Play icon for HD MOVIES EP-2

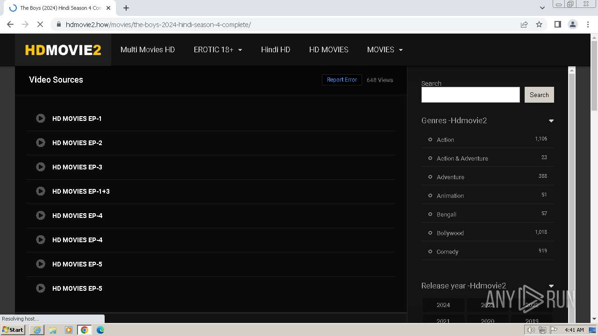(x=41, y=143)
